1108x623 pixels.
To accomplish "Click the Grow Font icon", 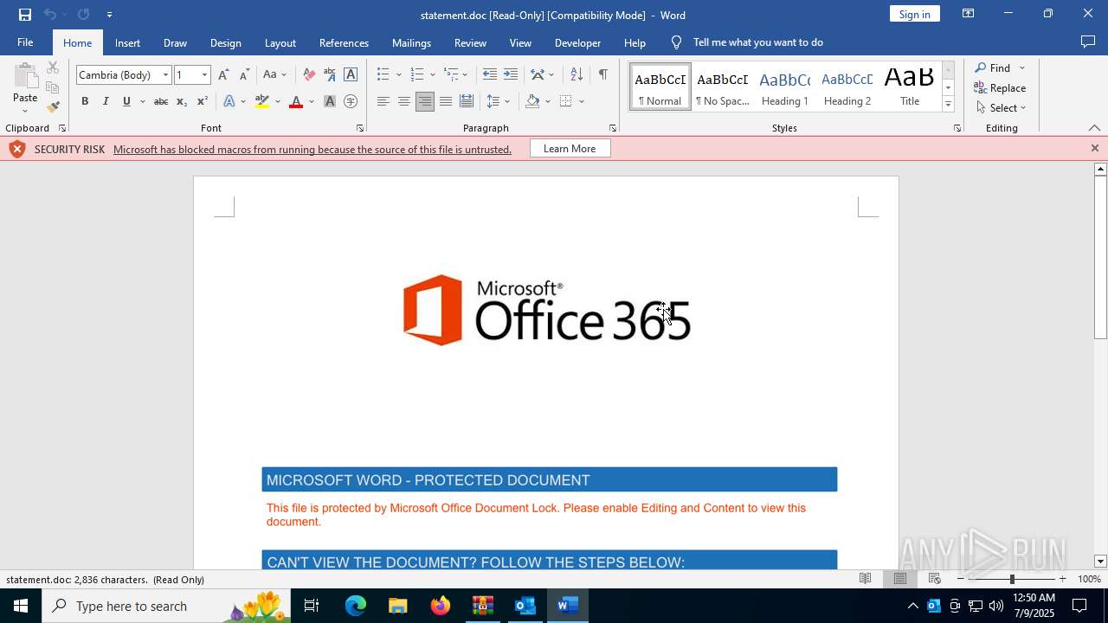I will 223,75.
